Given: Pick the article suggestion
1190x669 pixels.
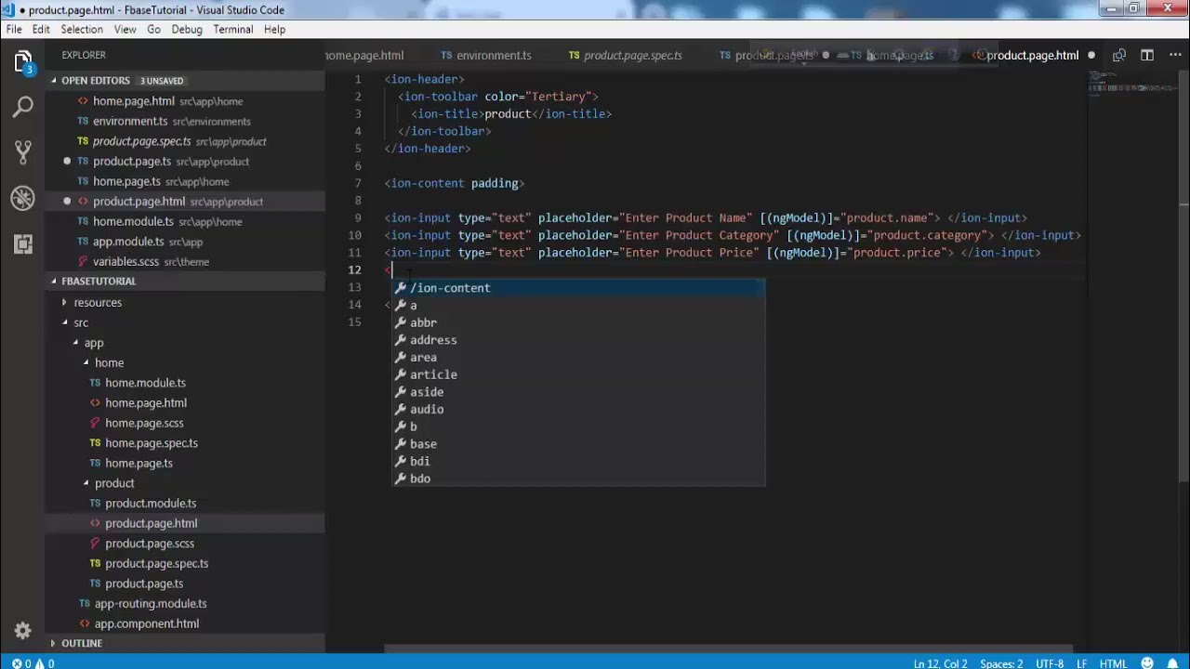Looking at the screenshot, I should tap(577, 374).
